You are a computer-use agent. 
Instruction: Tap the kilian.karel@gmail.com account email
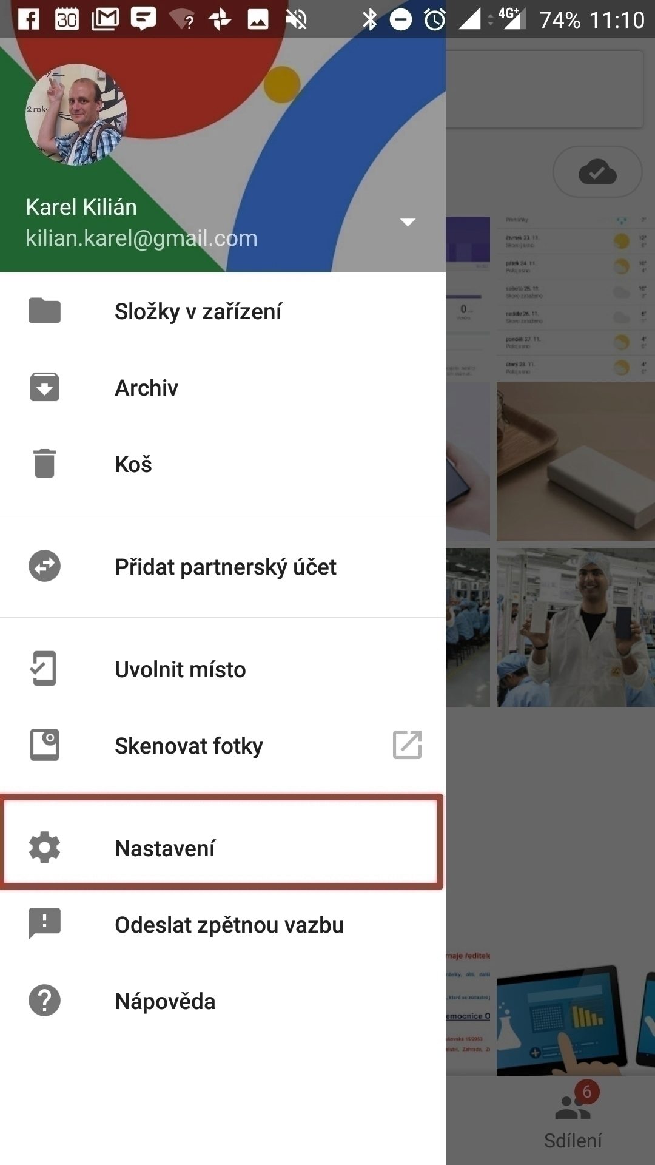coord(141,238)
